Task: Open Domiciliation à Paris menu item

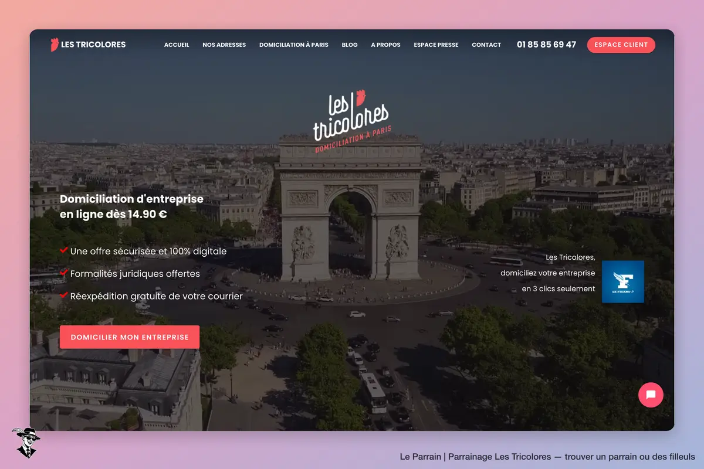Action: click(294, 45)
